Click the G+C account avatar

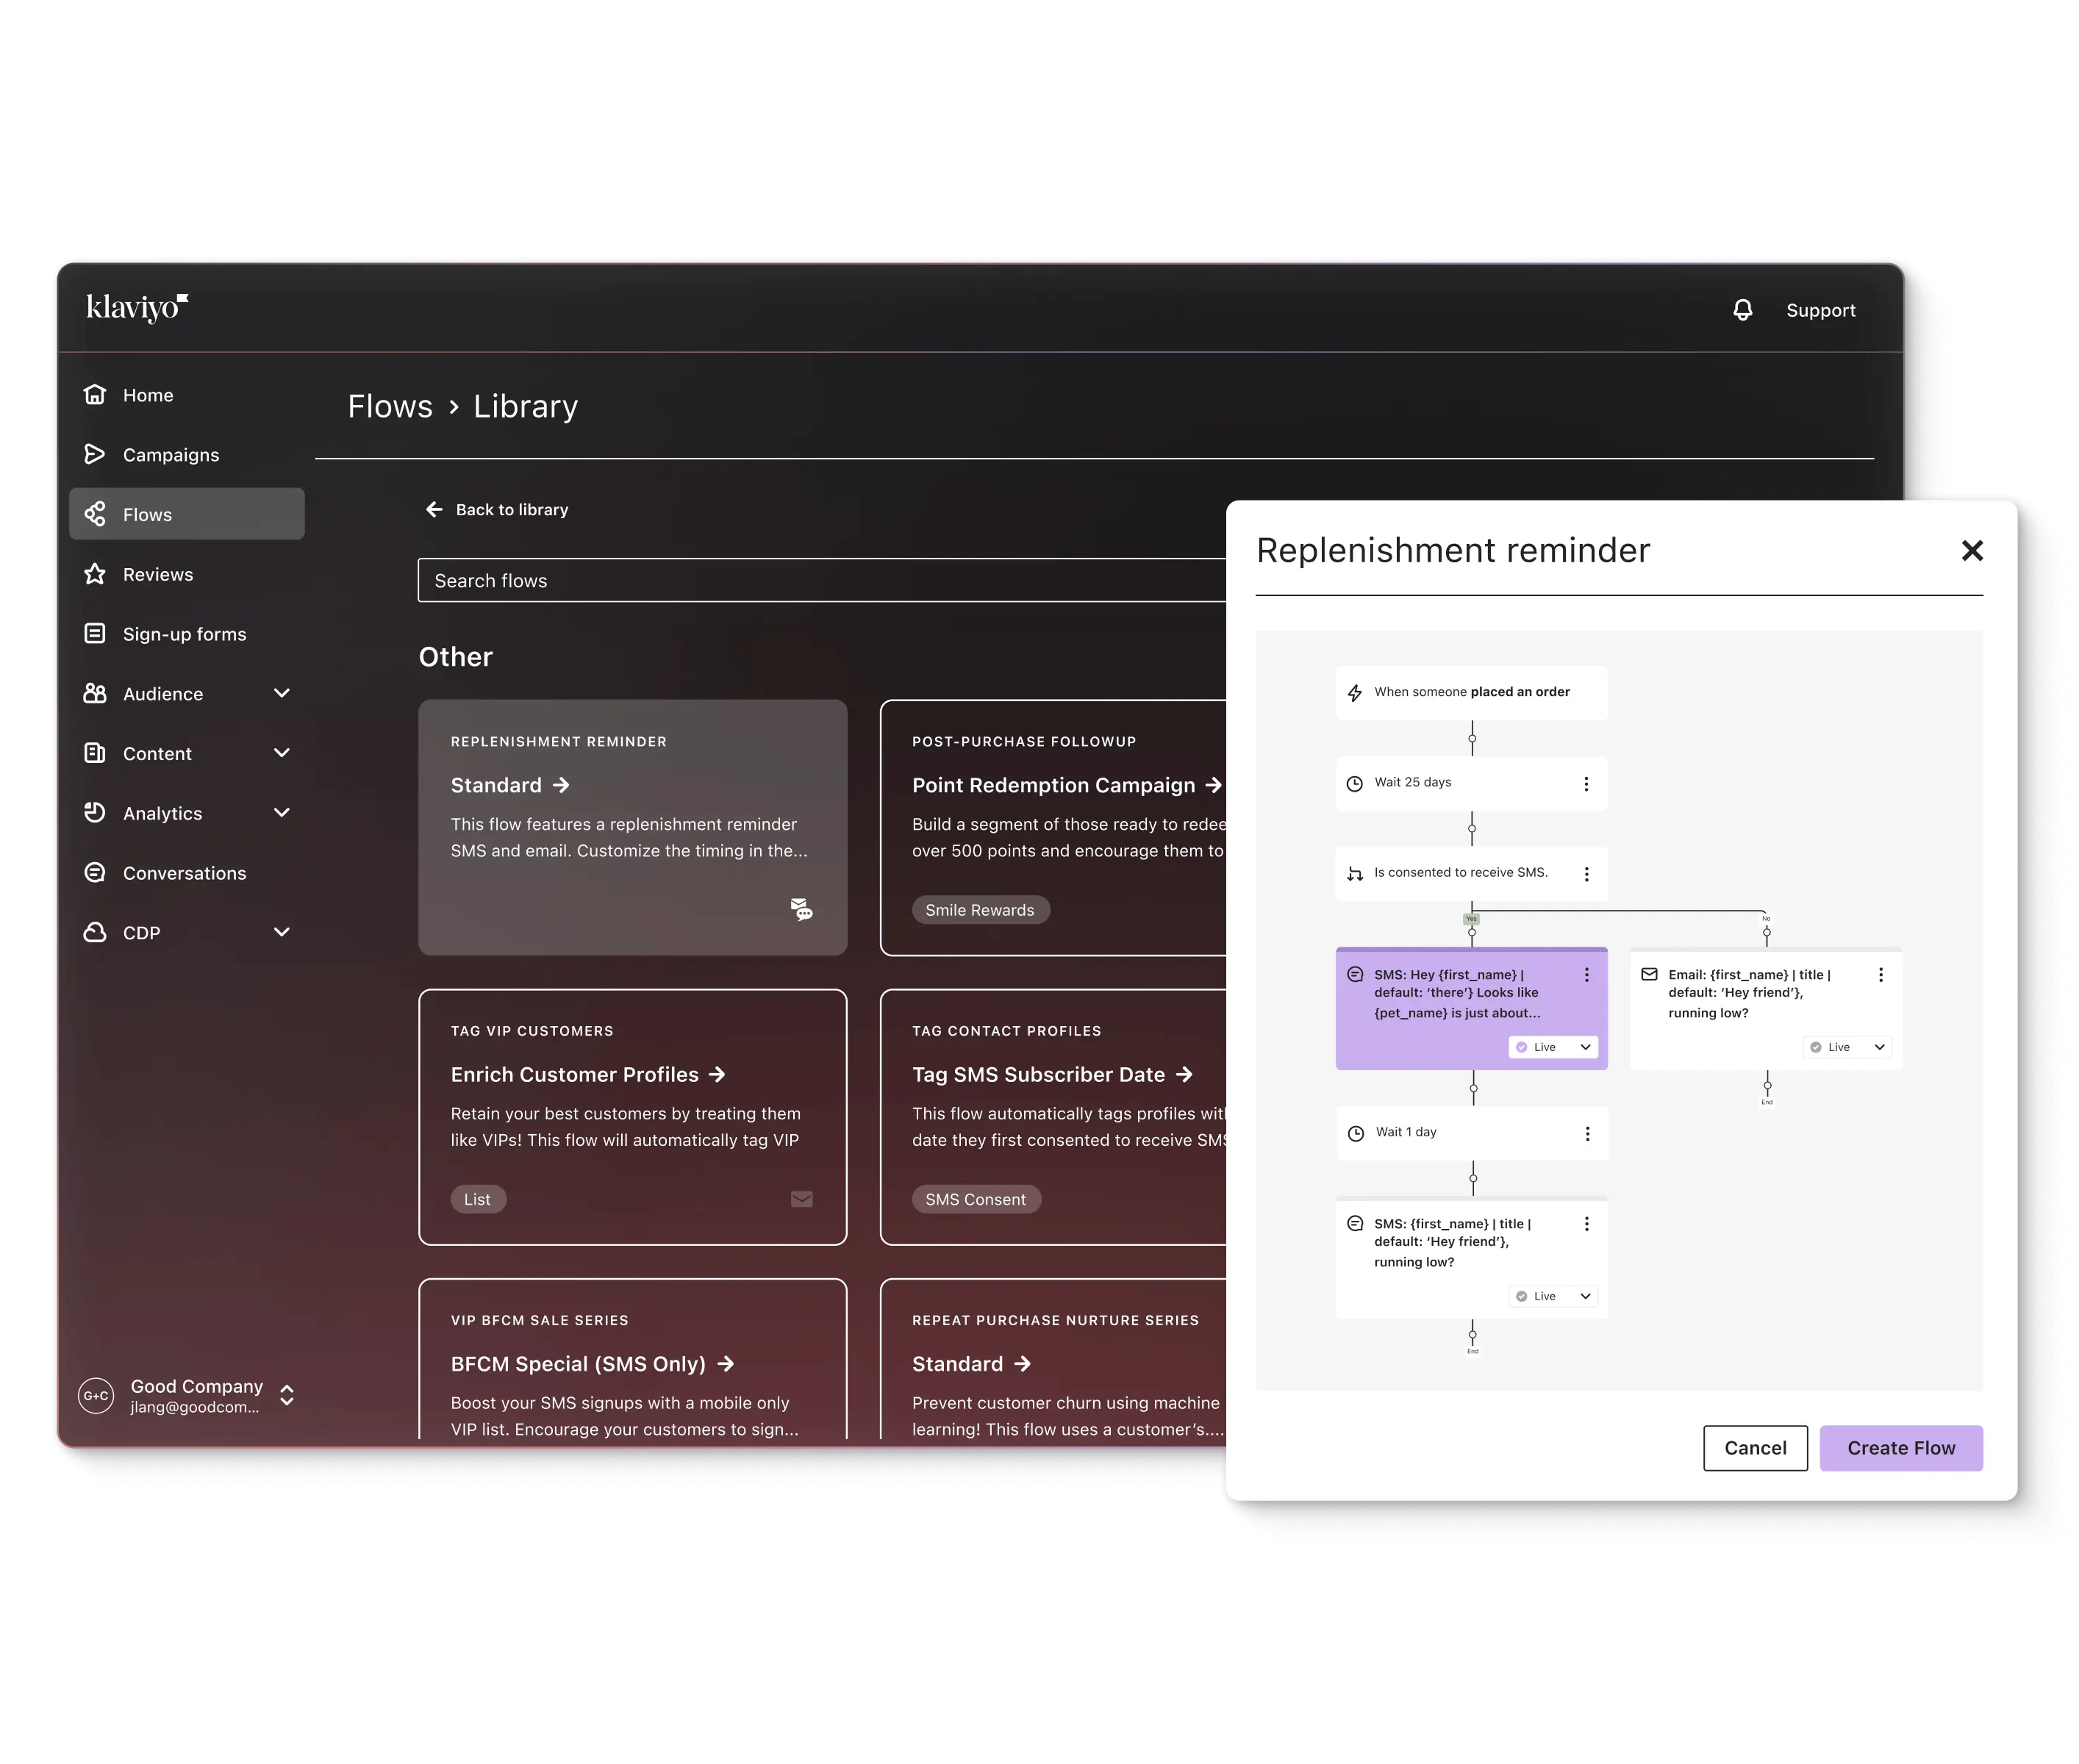click(96, 1395)
